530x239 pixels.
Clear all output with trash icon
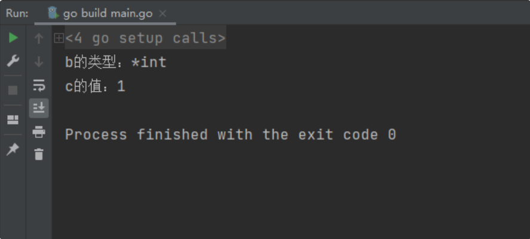click(39, 154)
